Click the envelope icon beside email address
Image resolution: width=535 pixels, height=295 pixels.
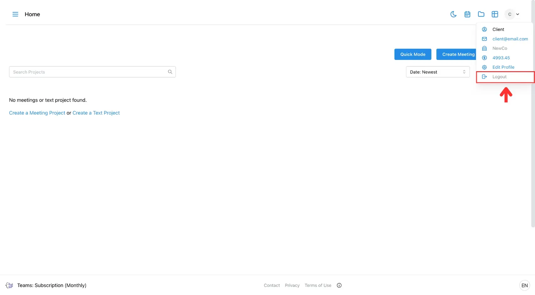click(x=484, y=39)
